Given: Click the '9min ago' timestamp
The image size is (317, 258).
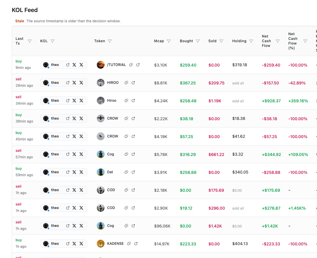Looking at the screenshot, I should point(23,68).
